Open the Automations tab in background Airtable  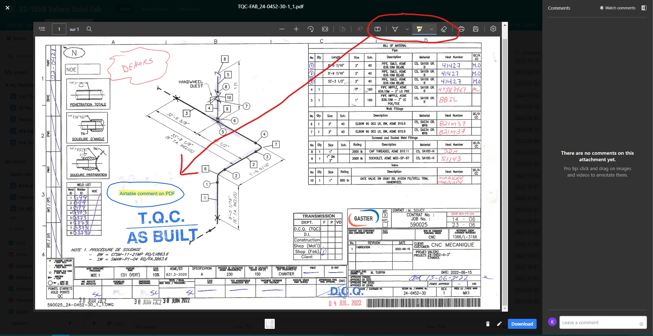[x=154, y=9]
